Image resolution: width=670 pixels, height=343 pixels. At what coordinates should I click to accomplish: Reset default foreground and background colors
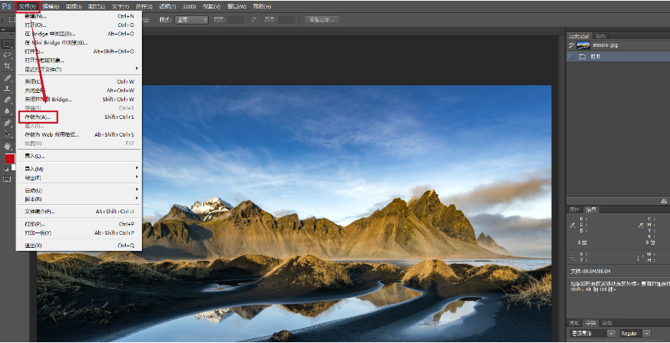pos(5,169)
